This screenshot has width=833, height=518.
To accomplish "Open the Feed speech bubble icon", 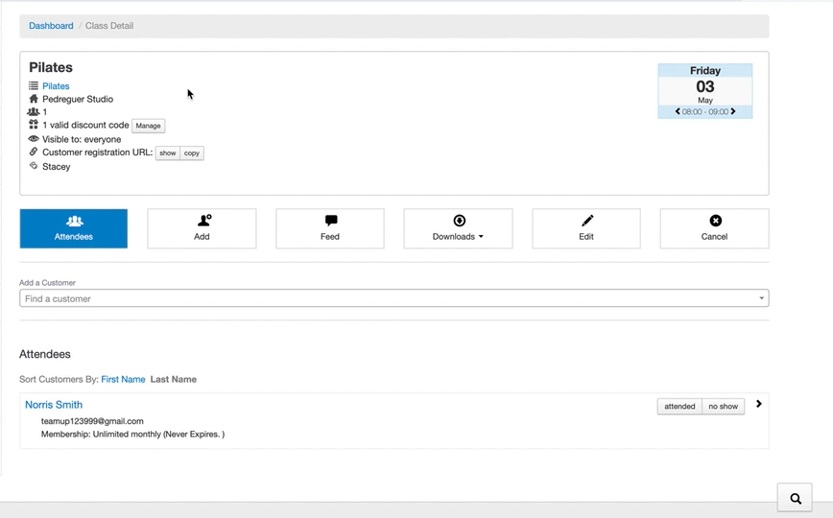I will pyautogui.click(x=330, y=221).
